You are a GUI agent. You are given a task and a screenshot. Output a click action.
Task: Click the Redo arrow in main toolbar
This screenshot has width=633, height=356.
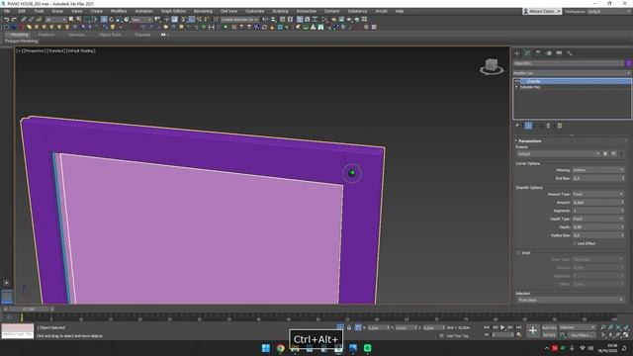(14, 20)
